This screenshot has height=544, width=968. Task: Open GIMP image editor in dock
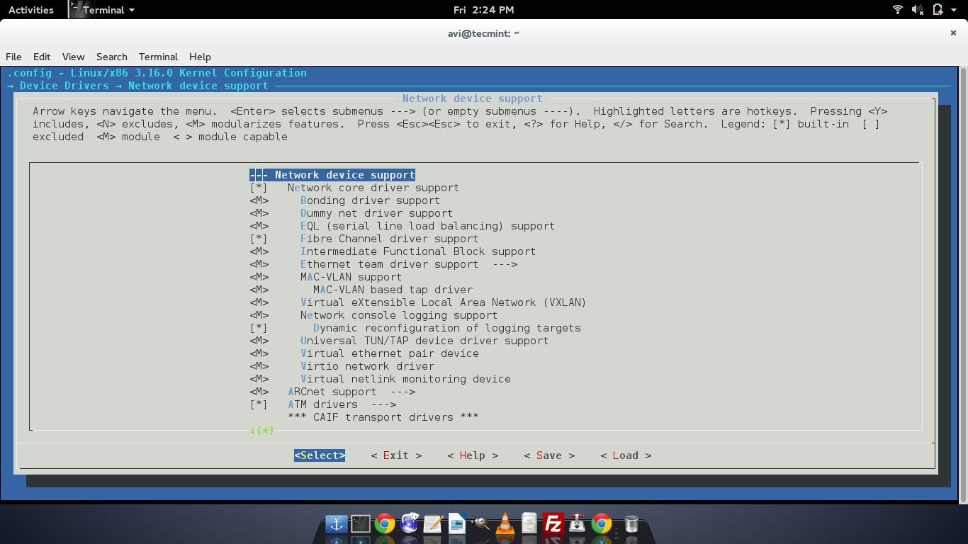click(480, 524)
